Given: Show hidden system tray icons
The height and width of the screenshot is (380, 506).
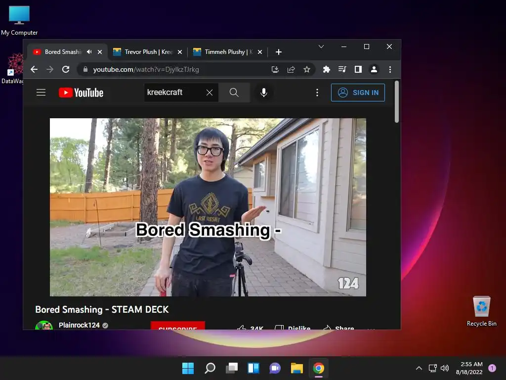Looking at the screenshot, I should [x=419, y=368].
